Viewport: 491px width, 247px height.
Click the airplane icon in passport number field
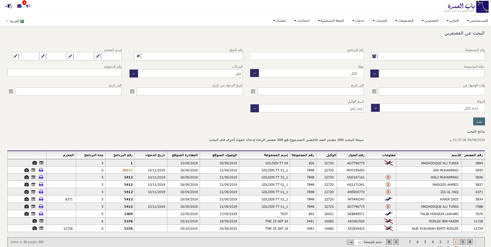click(x=138, y=56)
